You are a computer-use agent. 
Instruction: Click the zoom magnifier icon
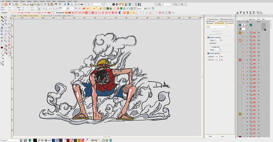click(x=156, y=4)
